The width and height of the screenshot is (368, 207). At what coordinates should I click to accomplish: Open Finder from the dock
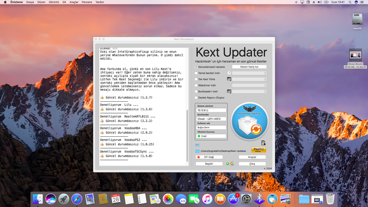point(37,199)
